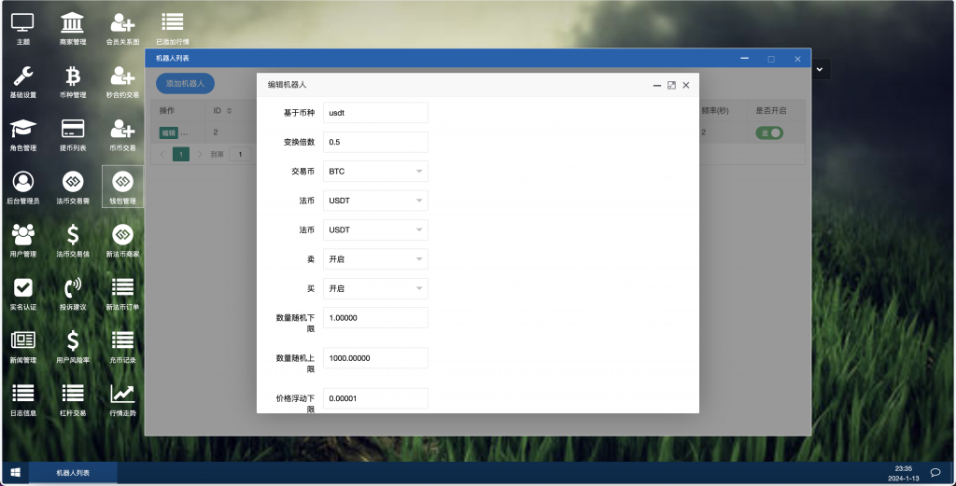Open the 提币列表 card icon
Image resolution: width=956 pixels, height=486 pixels.
click(x=72, y=133)
